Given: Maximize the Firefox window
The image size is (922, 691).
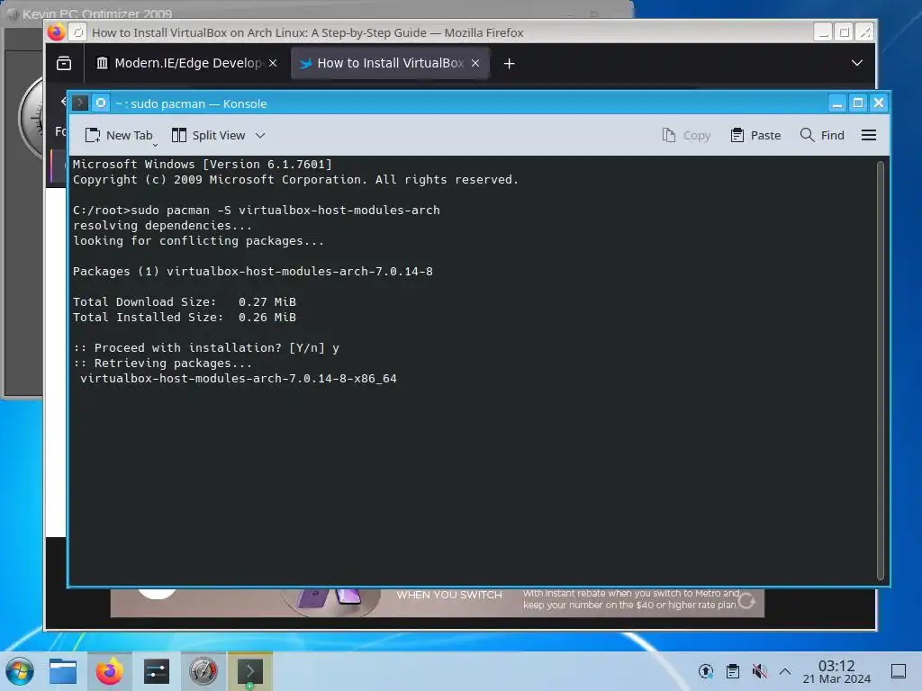Looking at the screenshot, I should pyautogui.click(x=844, y=31).
